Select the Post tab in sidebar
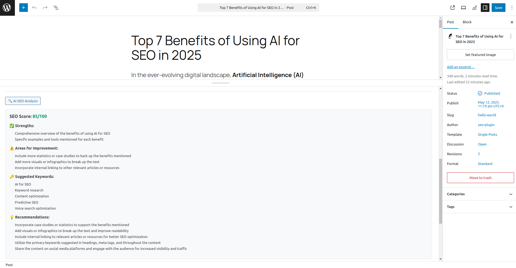 coord(450,22)
